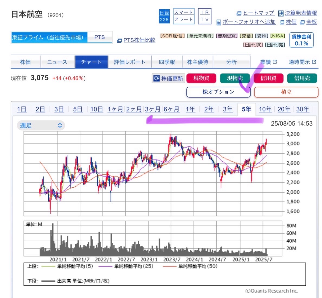
Task: Click the 株価更新 refresh button
Action: pyautogui.click(x=168, y=78)
